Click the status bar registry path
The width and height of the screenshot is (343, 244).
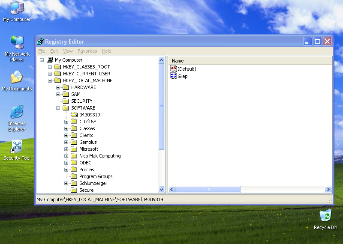pos(100,199)
